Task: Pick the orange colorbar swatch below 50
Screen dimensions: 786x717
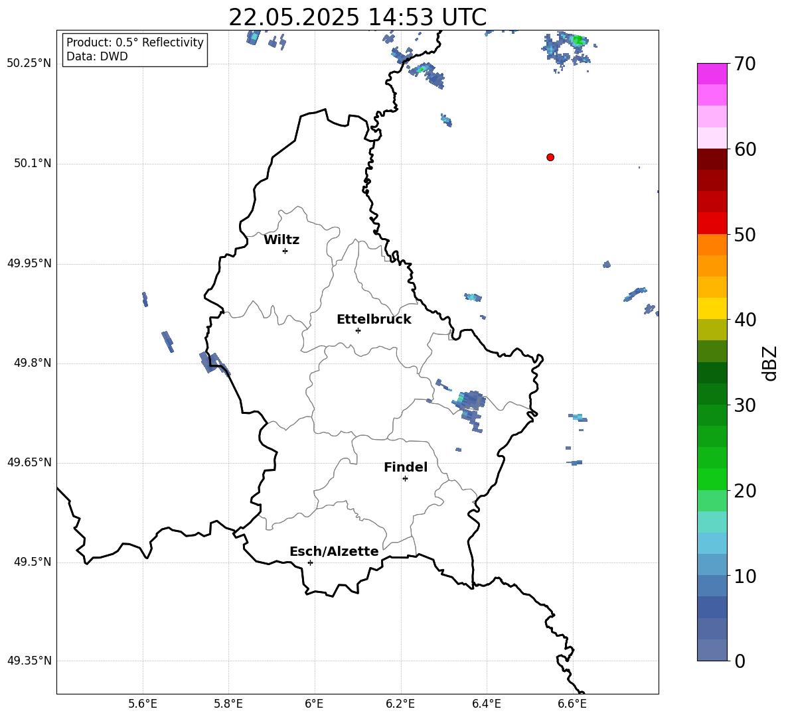Action: pyautogui.click(x=712, y=245)
